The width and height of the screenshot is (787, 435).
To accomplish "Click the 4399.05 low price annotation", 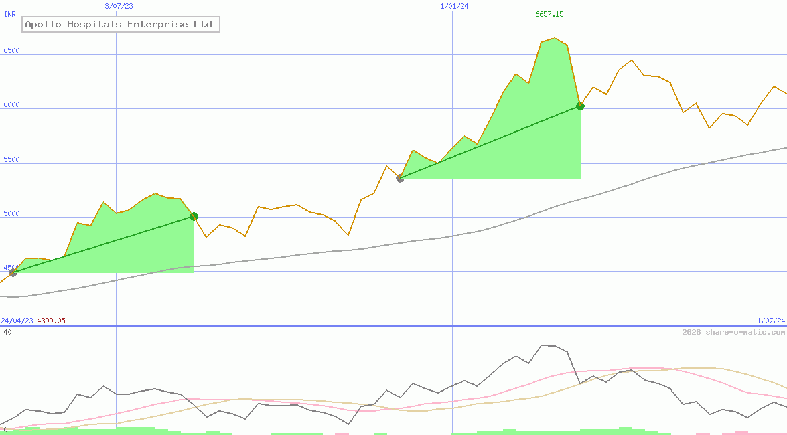I will [x=50, y=321].
